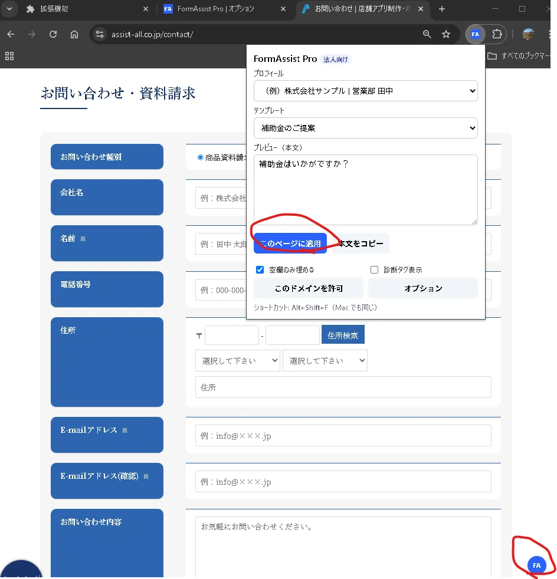Screen dimensions: 557x579
Task: Click the floating FA button at page corner
Action: [537, 565]
